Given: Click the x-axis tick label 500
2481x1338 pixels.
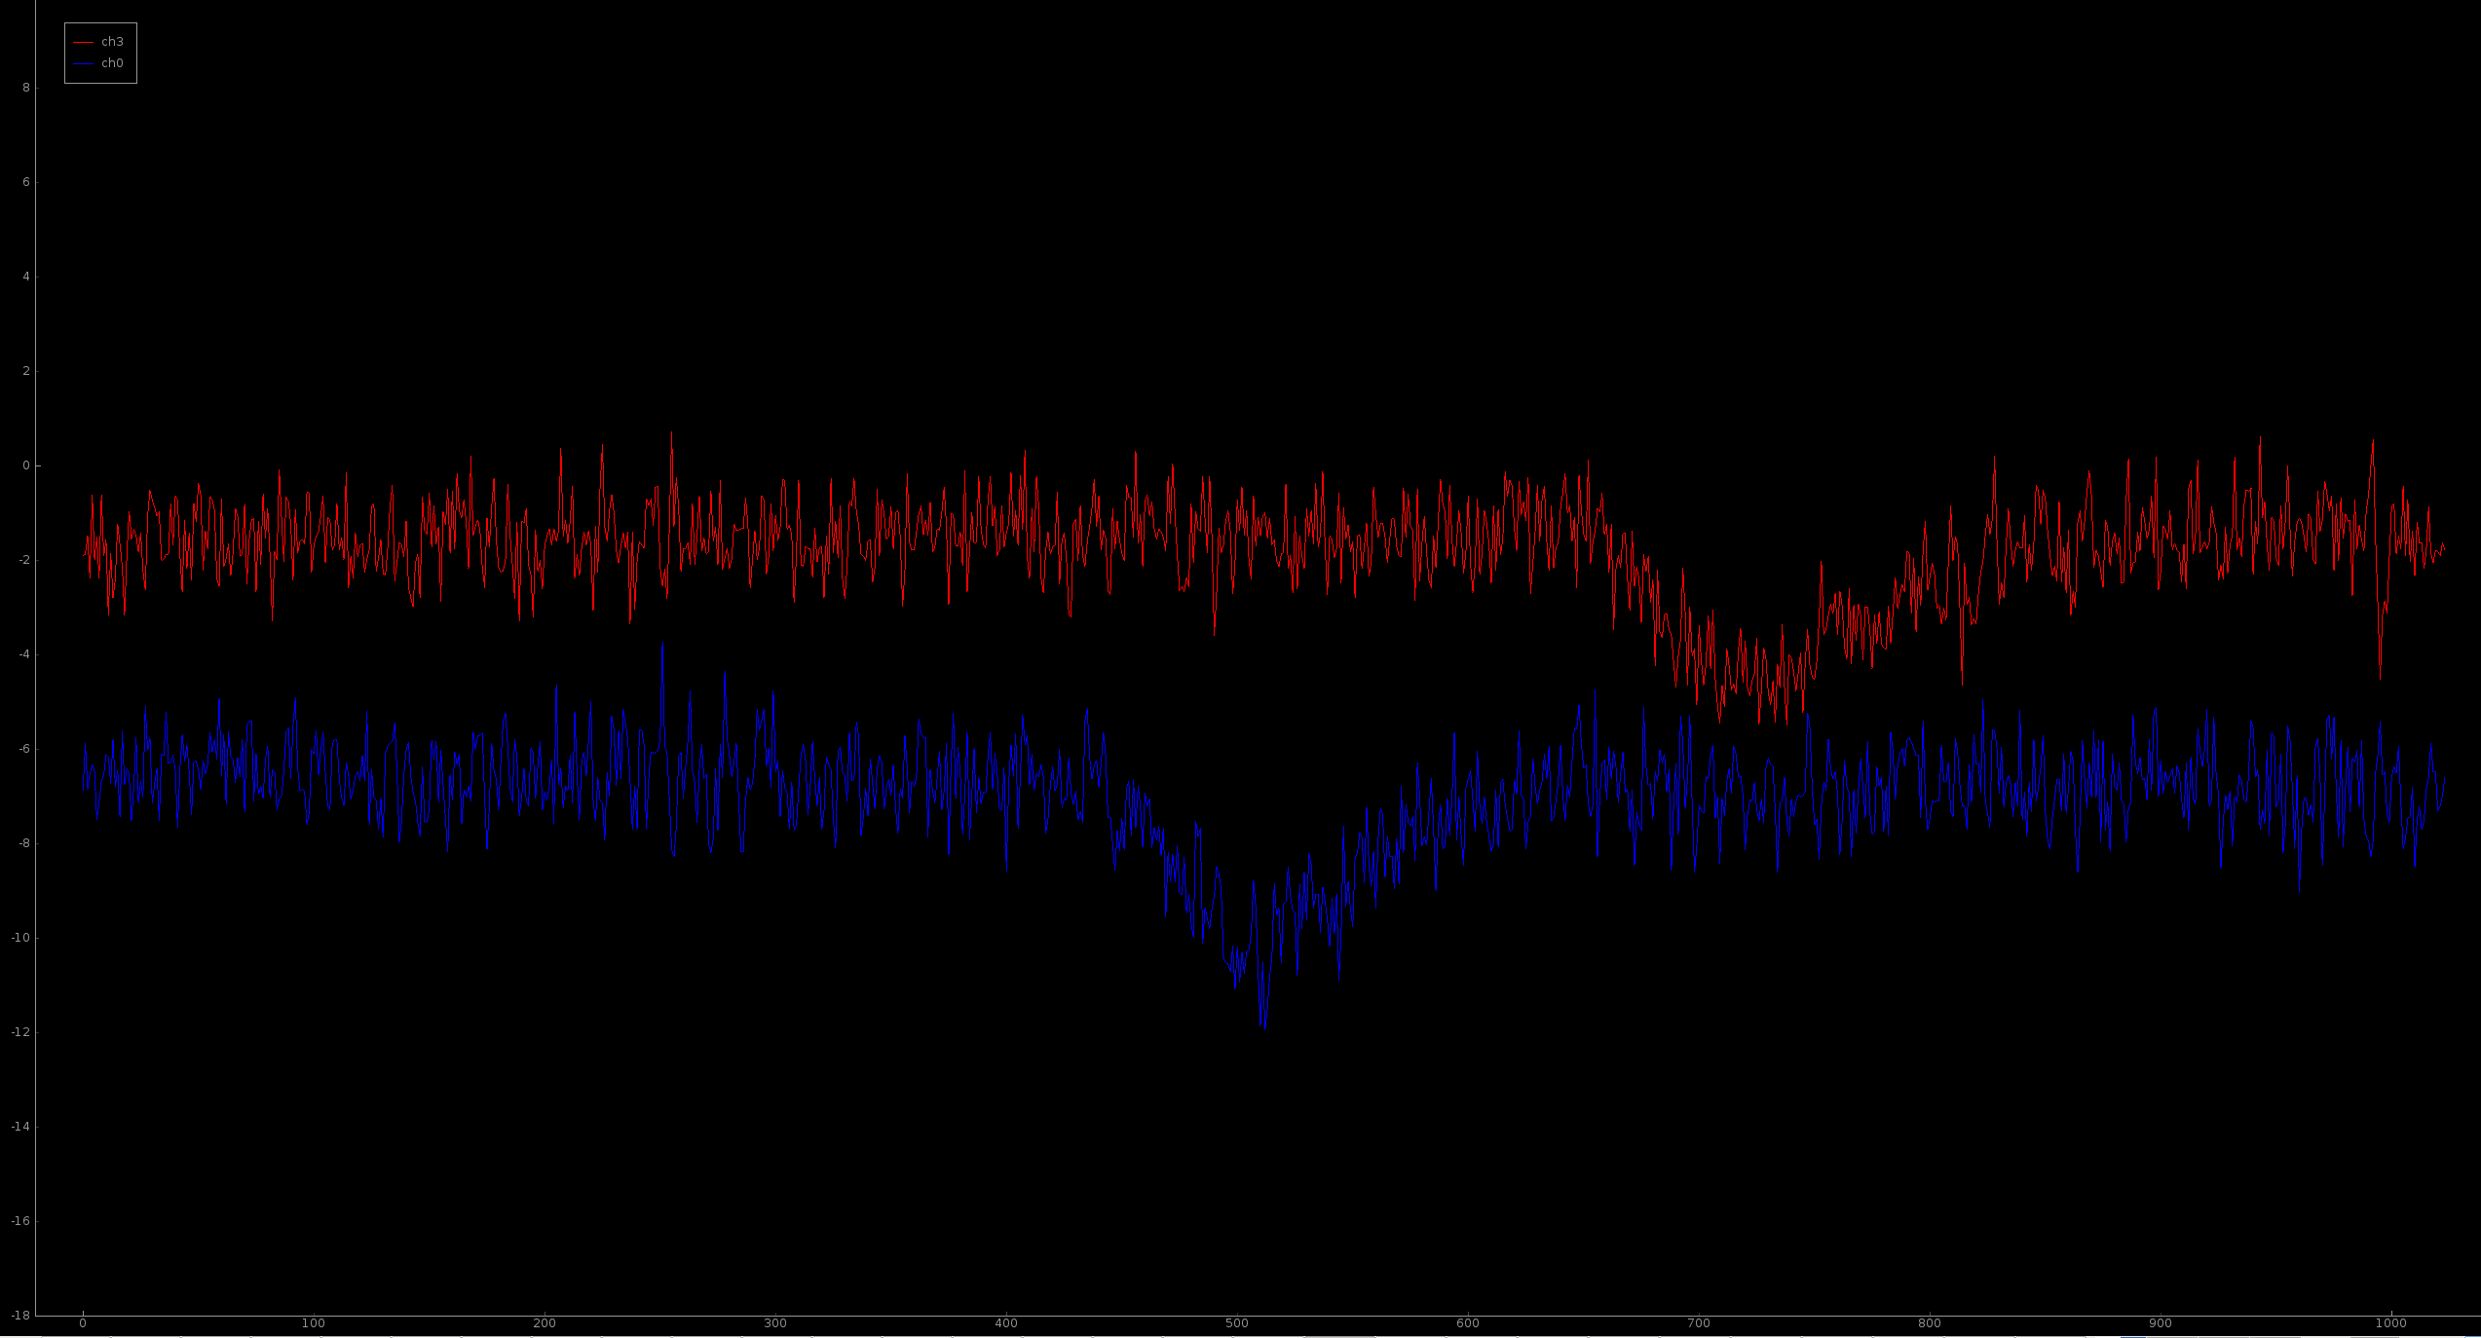Looking at the screenshot, I should point(1237,1323).
